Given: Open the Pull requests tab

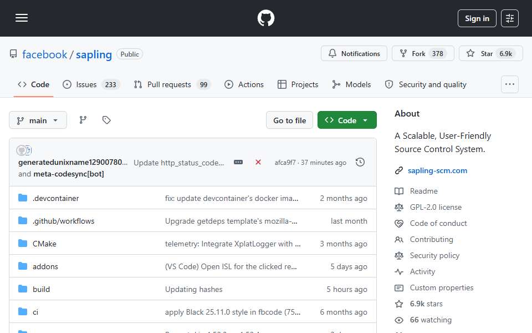Looking at the screenshot, I should tap(172, 84).
